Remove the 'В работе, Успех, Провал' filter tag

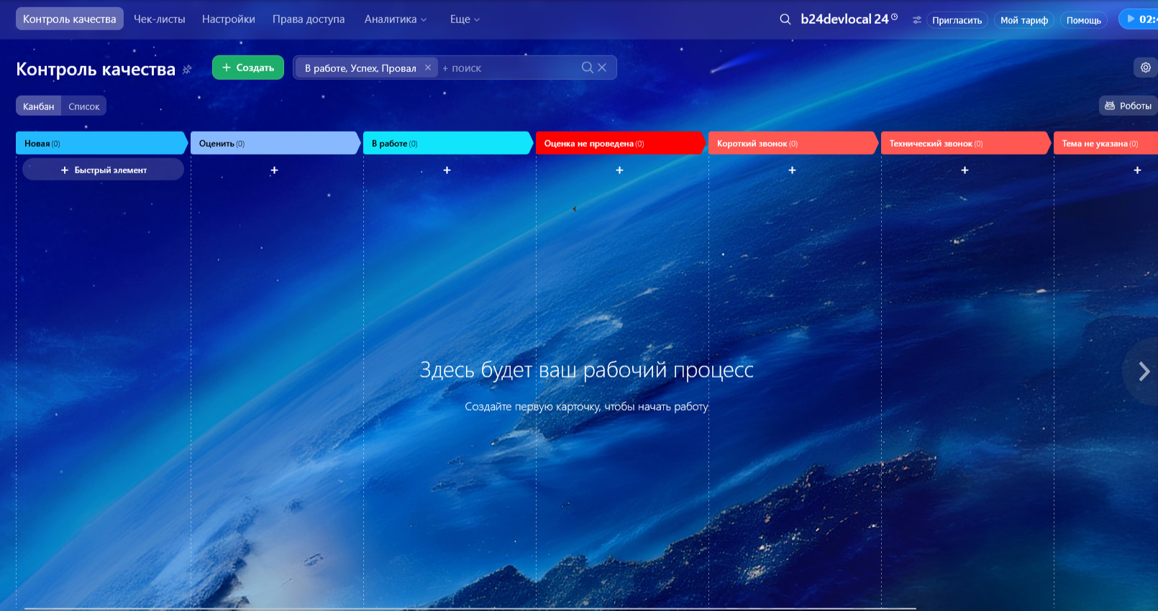[x=428, y=68]
